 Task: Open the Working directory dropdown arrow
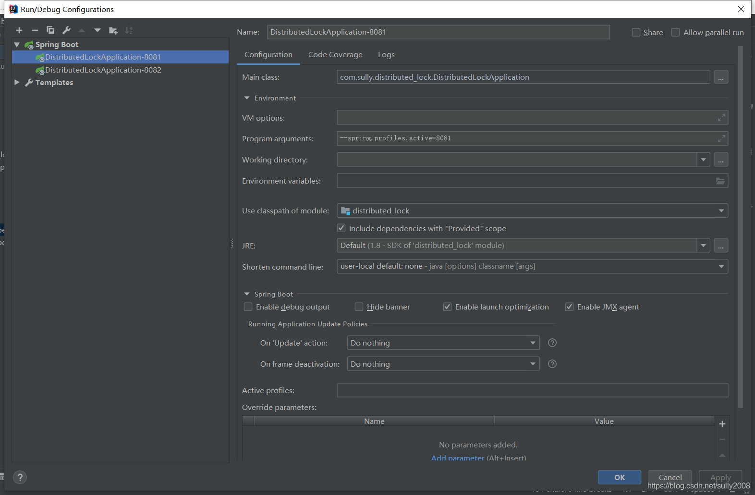tap(704, 160)
